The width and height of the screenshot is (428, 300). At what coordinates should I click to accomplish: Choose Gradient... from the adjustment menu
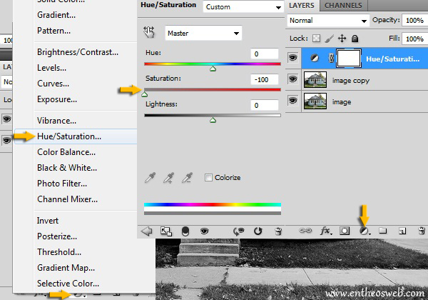pos(56,15)
